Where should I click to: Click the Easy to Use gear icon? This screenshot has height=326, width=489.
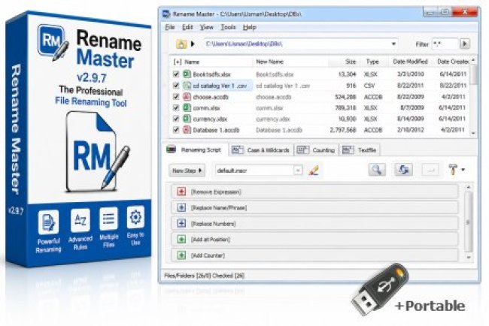pyautogui.click(x=135, y=217)
